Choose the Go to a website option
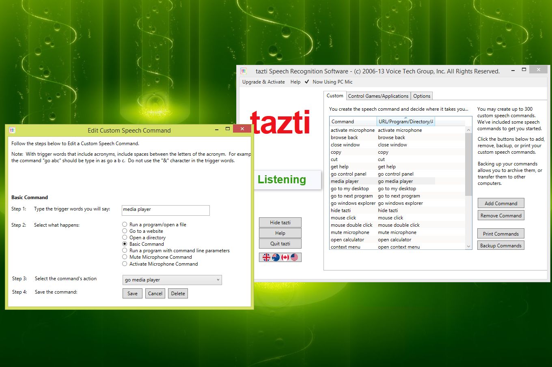 tap(125, 231)
